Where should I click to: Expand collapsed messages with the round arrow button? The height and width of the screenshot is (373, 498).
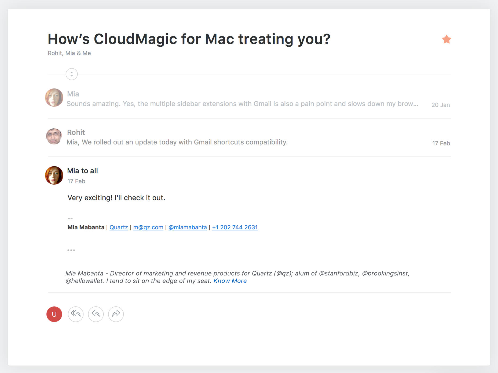point(72,74)
